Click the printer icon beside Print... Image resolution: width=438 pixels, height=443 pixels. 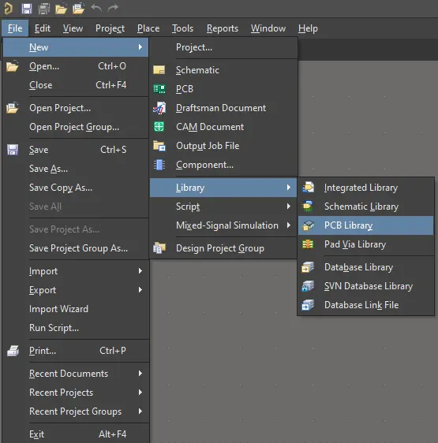point(13,351)
